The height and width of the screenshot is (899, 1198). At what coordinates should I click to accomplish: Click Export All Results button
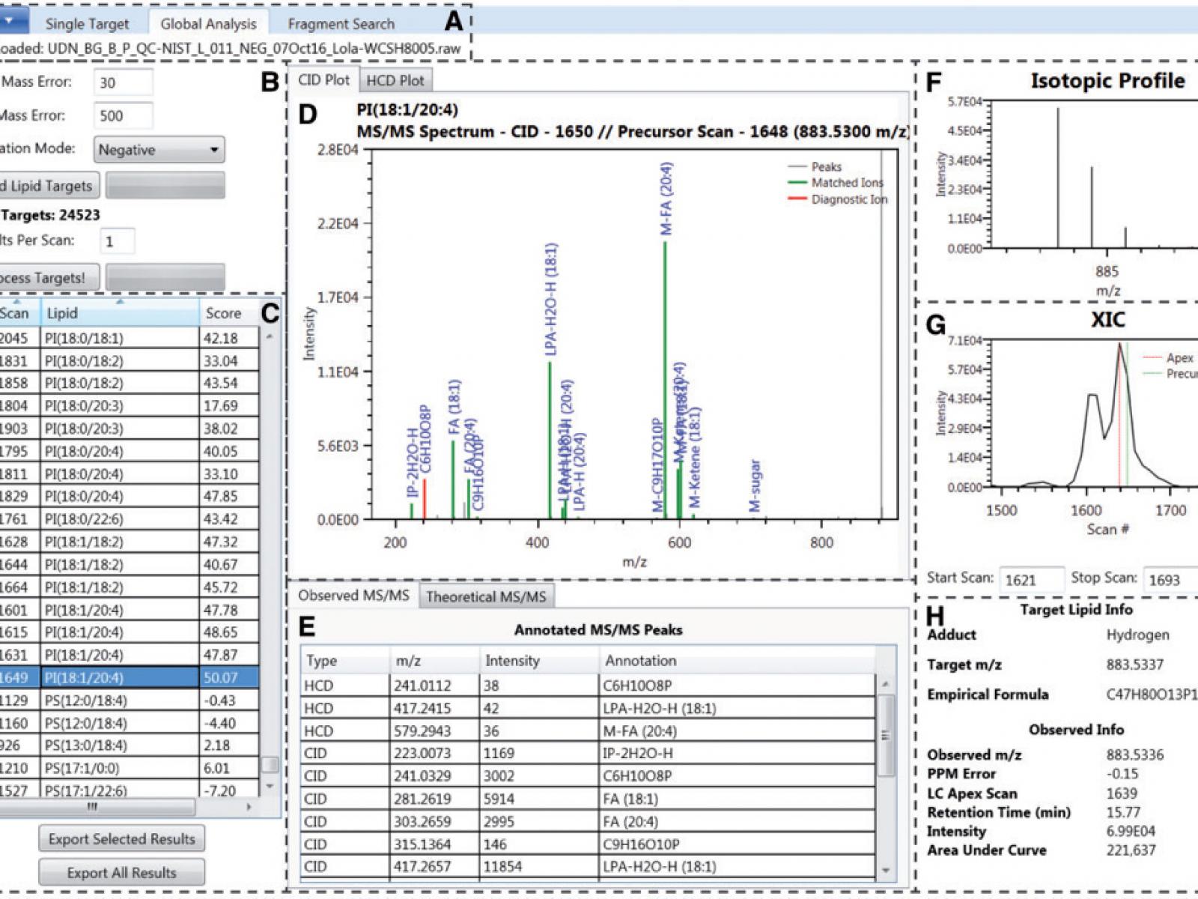(x=121, y=873)
